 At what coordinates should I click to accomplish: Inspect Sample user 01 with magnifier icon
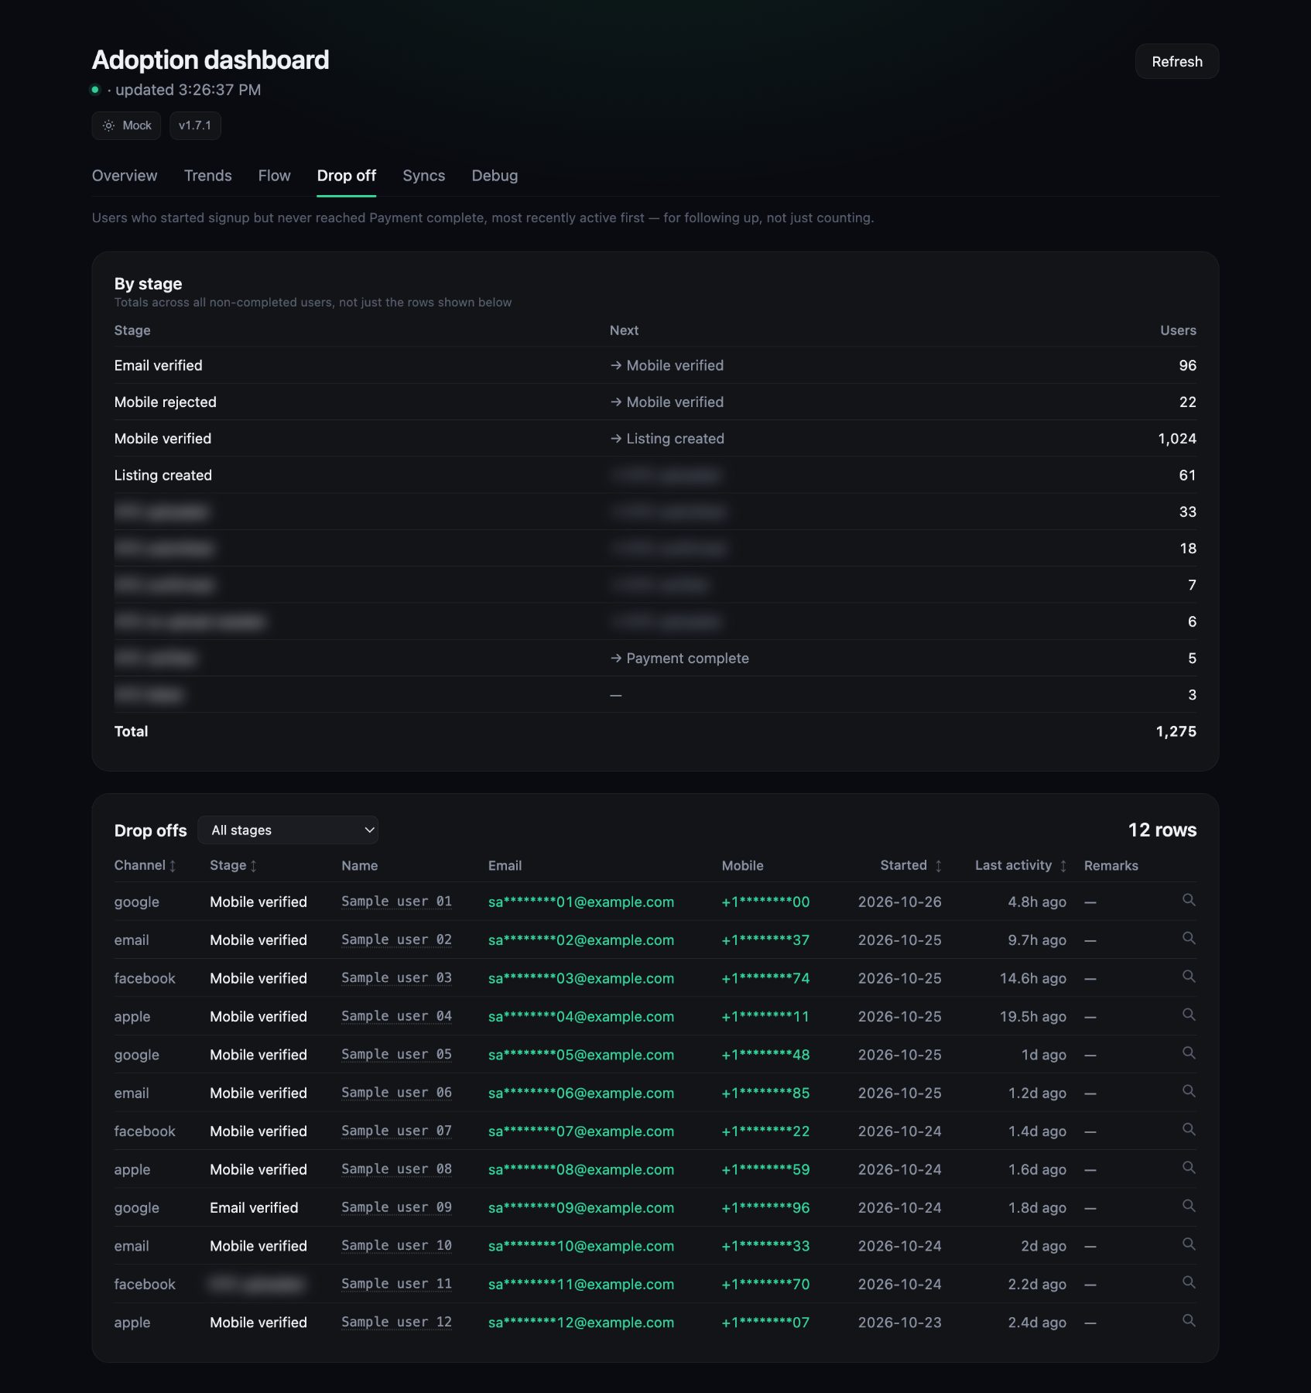pos(1189,900)
